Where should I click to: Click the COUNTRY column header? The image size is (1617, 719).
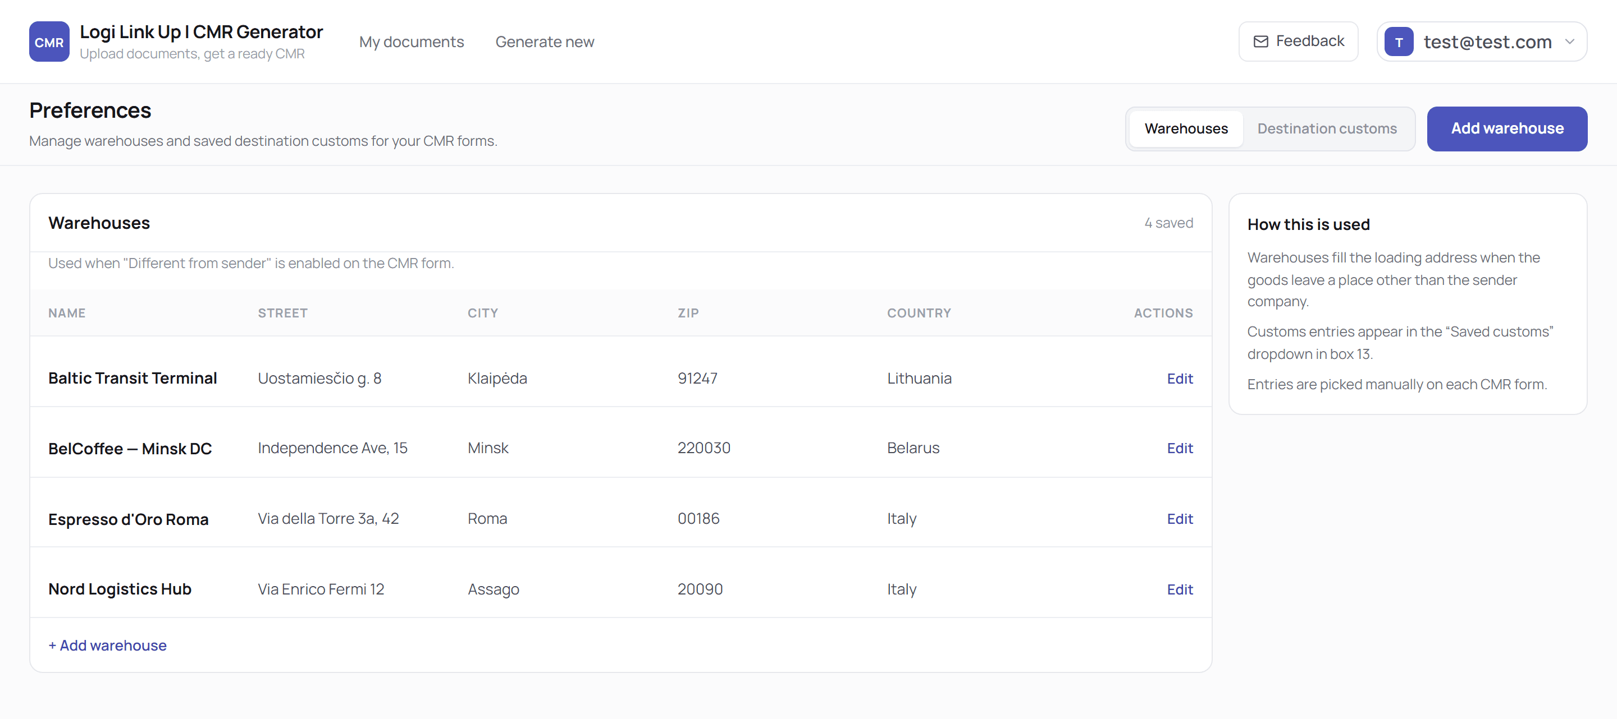(919, 314)
